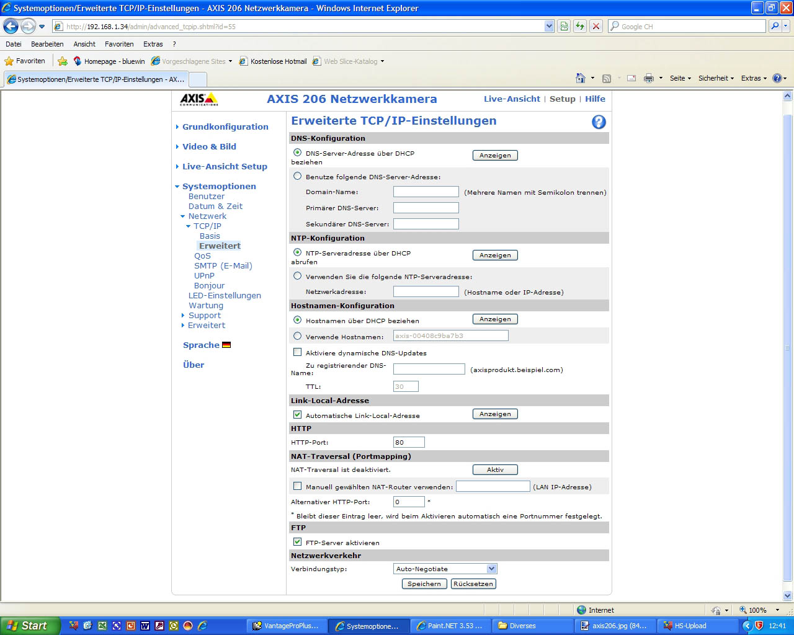Image resolution: width=794 pixels, height=635 pixels.
Task: Open the Live-Ansicht link in header
Action: 512,99
